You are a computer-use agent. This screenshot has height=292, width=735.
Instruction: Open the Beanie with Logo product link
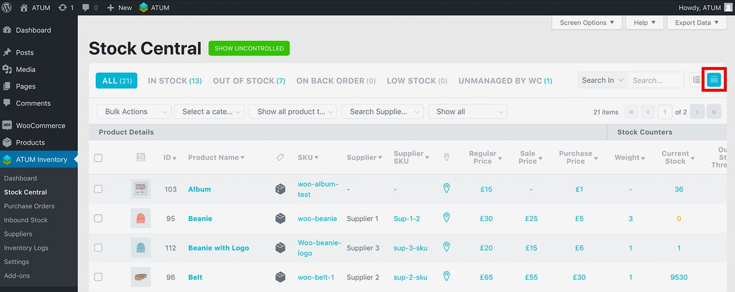click(219, 248)
